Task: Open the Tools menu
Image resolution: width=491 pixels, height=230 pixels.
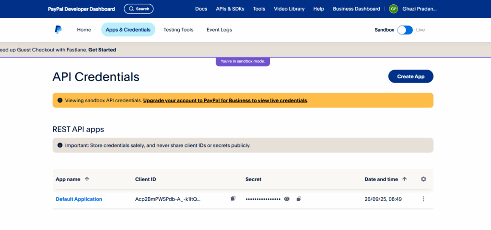Action: pyautogui.click(x=259, y=9)
